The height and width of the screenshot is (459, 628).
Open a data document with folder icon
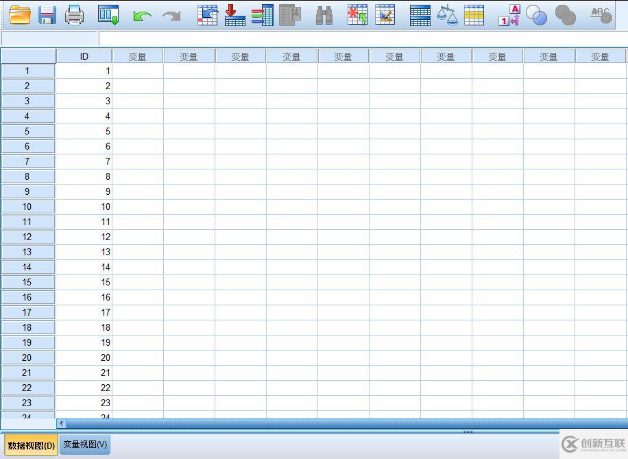pyautogui.click(x=19, y=15)
